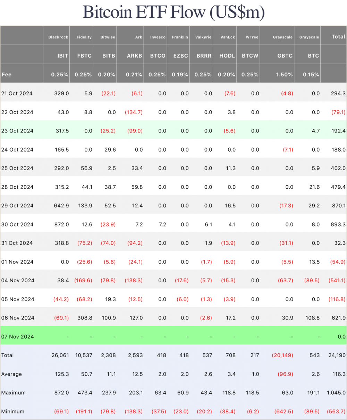Viewport: 347px width, 420px height.
Task: Select the EZBC fee value 0.19%
Action: pos(180,74)
